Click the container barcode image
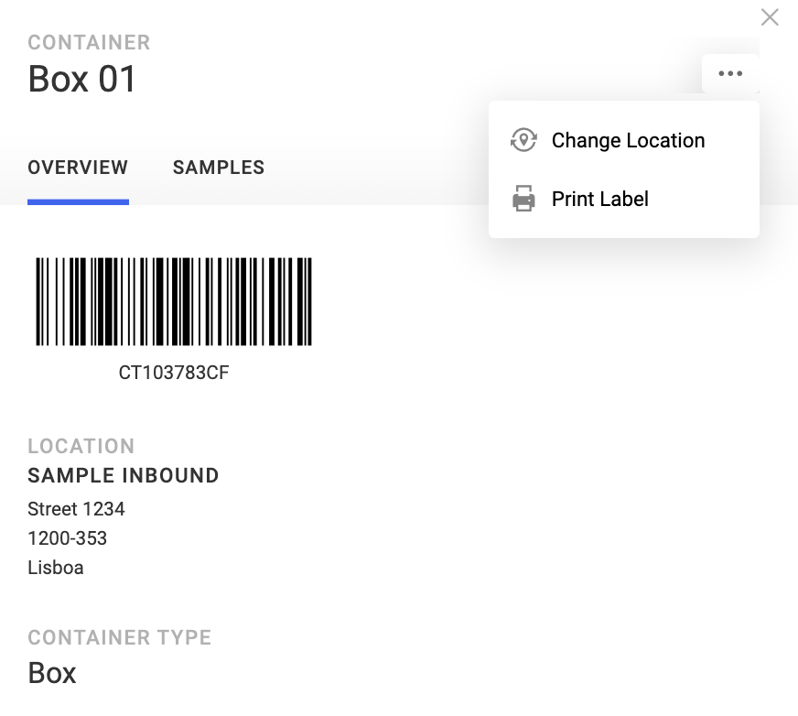 [x=174, y=301]
